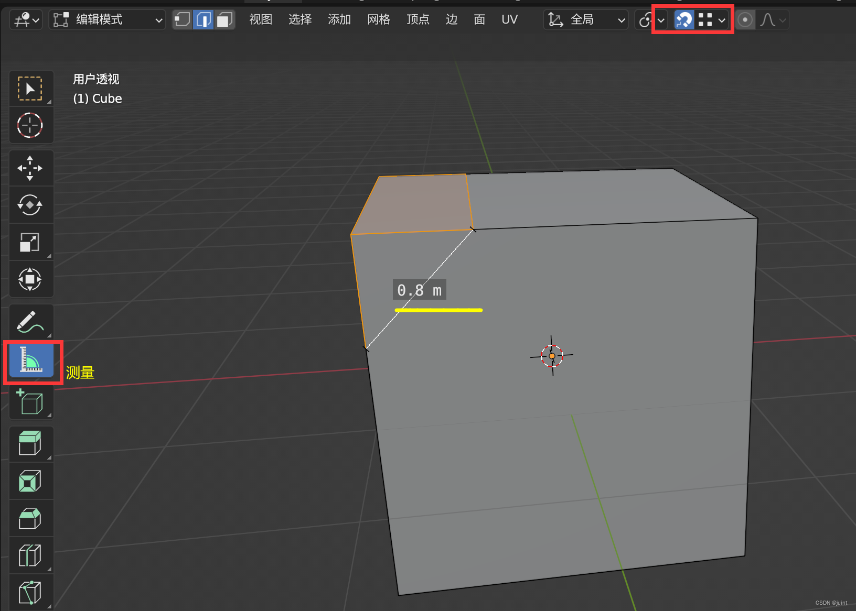Switch to face select mode
Screen dimensions: 856x611
click(x=224, y=20)
